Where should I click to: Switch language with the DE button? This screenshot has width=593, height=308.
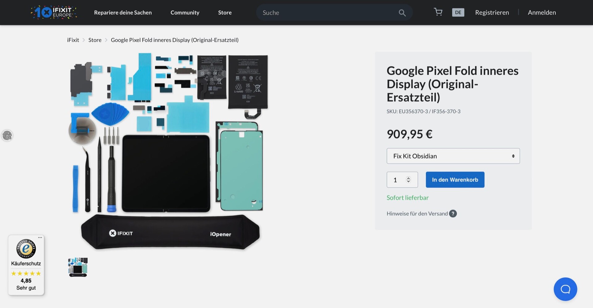pyautogui.click(x=458, y=12)
